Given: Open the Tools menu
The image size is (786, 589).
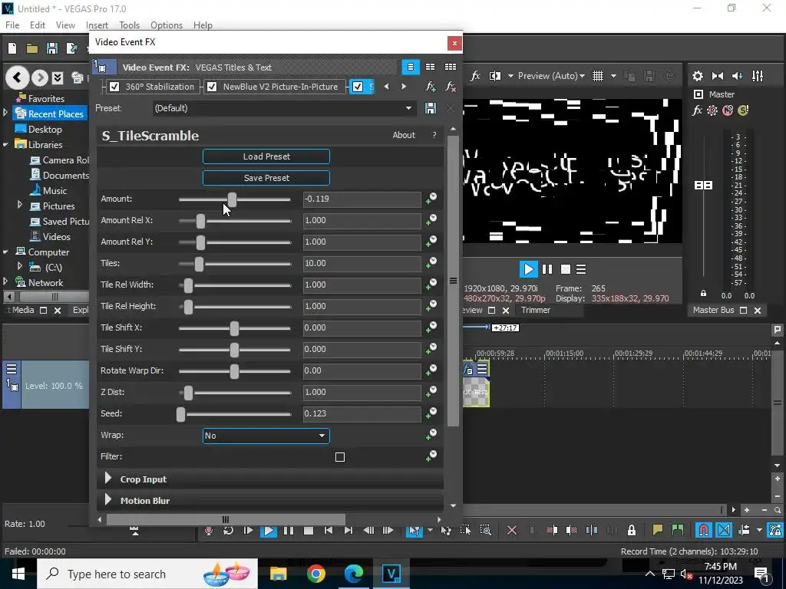Looking at the screenshot, I should point(129,25).
